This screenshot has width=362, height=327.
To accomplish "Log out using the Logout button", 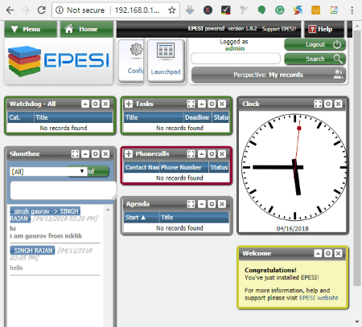I will coord(315,44).
